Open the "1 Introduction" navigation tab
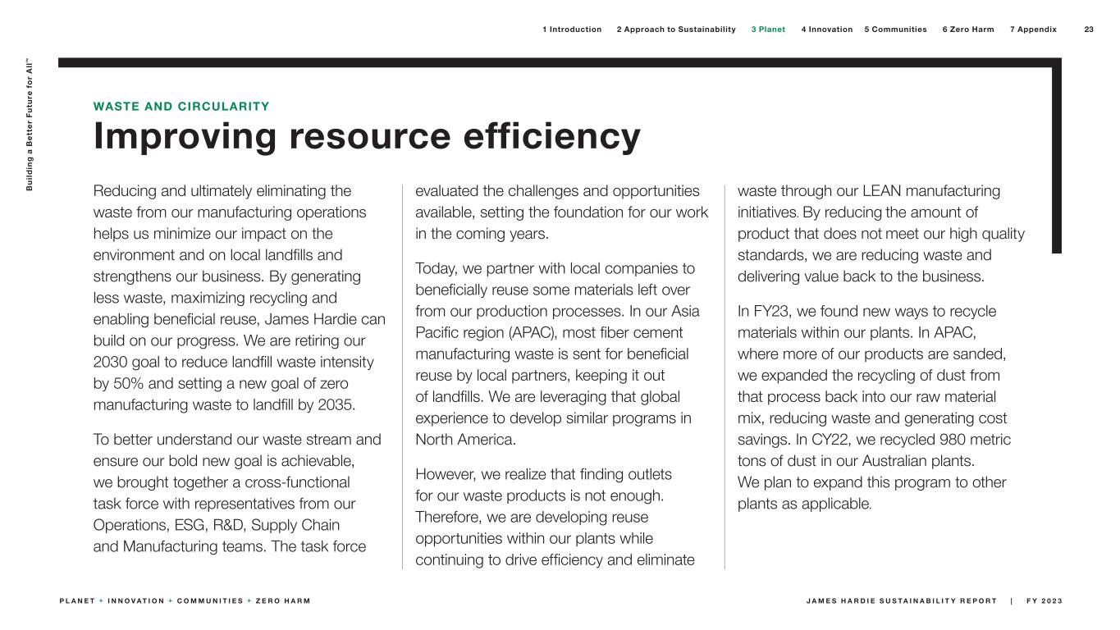The image size is (1120, 630). pyautogui.click(x=572, y=30)
